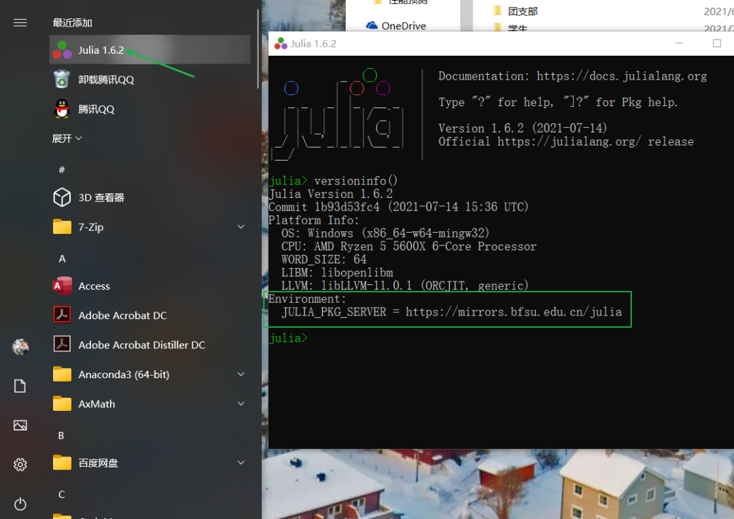Image resolution: width=734 pixels, height=519 pixels.
Task: Select the # letter group header
Action: [62, 169]
